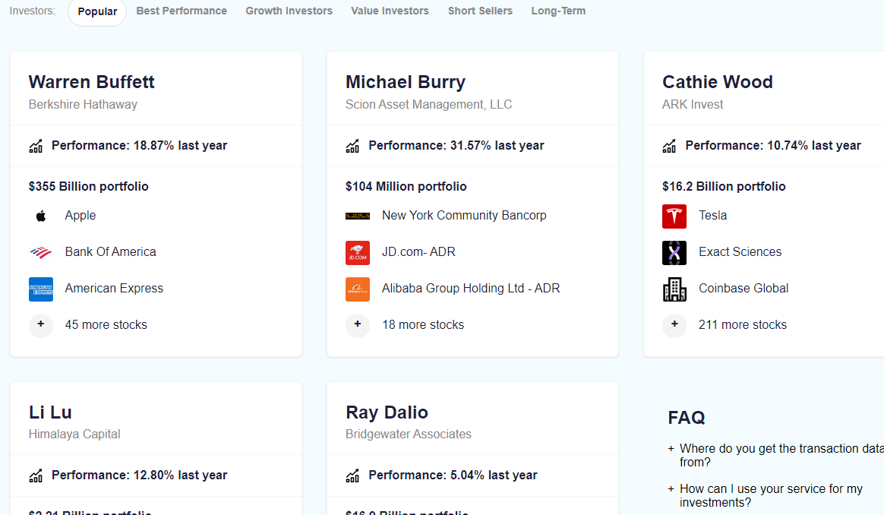The height and width of the screenshot is (515, 884).
Task: Switch to Value Investors tab
Action: point(390,11)
